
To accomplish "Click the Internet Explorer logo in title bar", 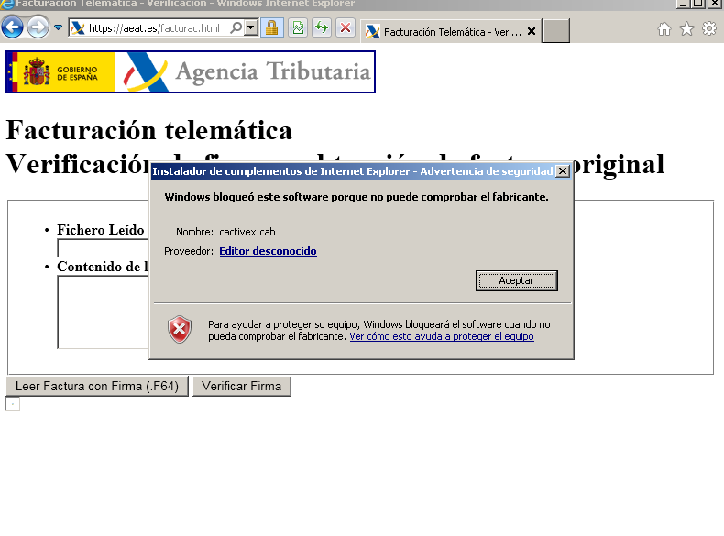I will [6, 5].
